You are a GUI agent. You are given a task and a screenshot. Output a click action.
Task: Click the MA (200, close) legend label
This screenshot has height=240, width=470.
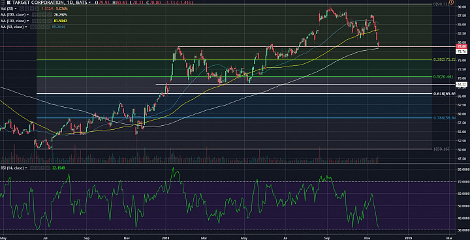[13, 15]
